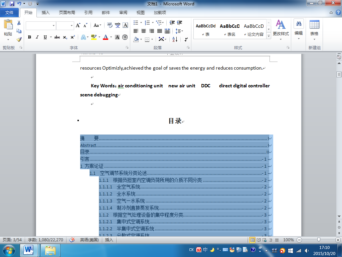This screenshot has height=257, width=342.
Task: Apply Character Border icon
Action: coord(125,25)
